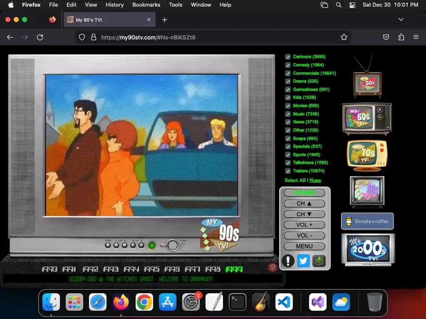This screenshot has width=426, height=319.
Task: Click the padlock site info icon
Action: tap(94, 37)
